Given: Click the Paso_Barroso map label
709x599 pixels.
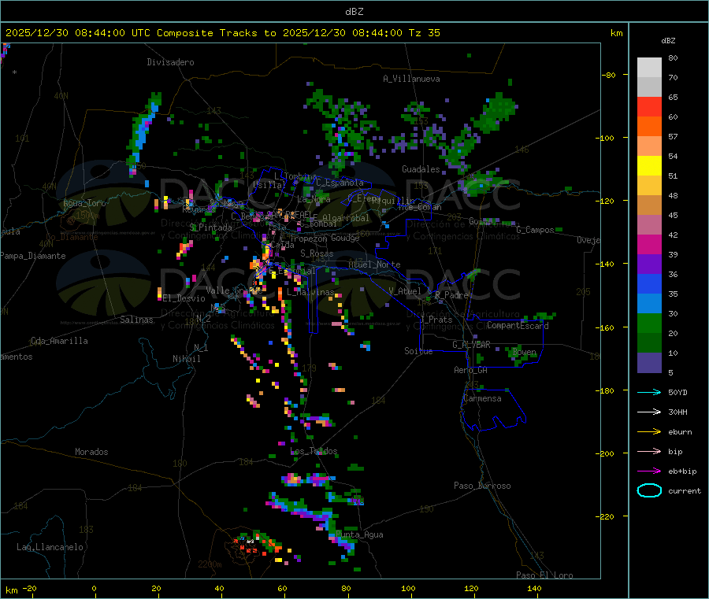Looking at the screenshot, I should pyautogui.click(x=482, y=486).
